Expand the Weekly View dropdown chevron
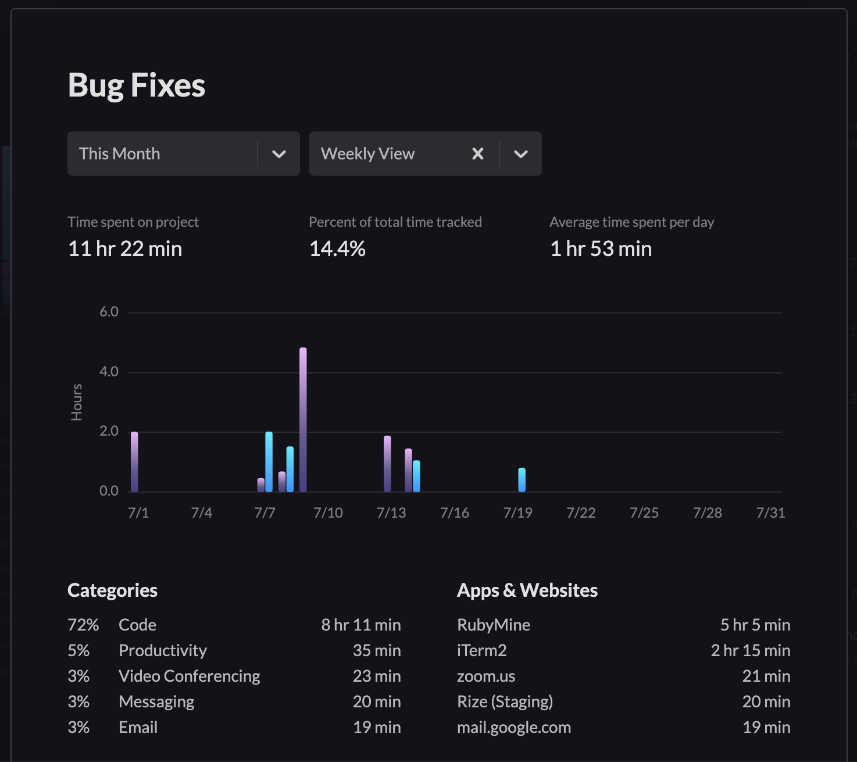Viewport: 857px width, 762px height. pyautogui.click(x=520, y=154)
